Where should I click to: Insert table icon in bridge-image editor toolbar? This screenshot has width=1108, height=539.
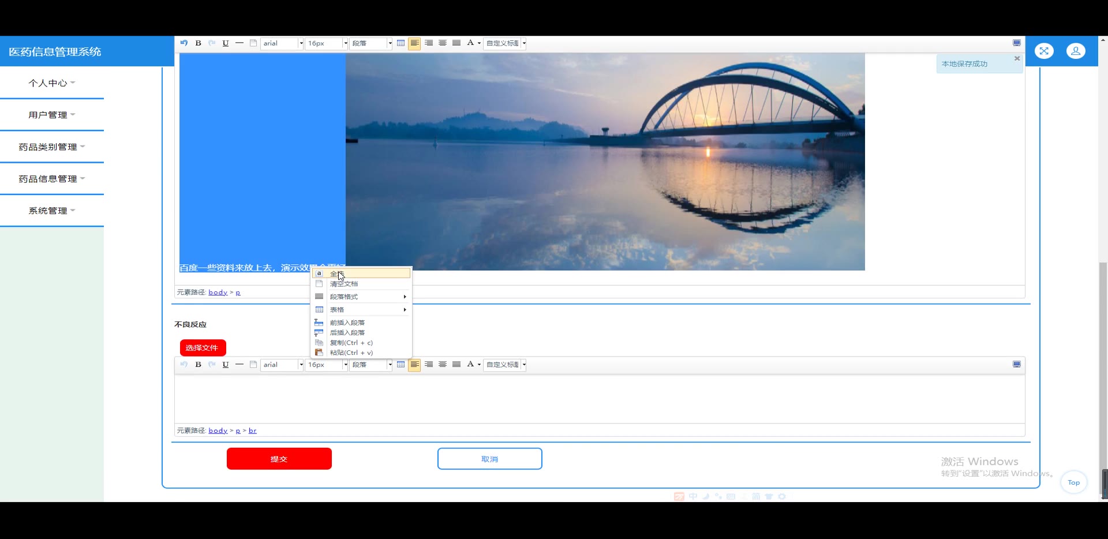[401, 43]
